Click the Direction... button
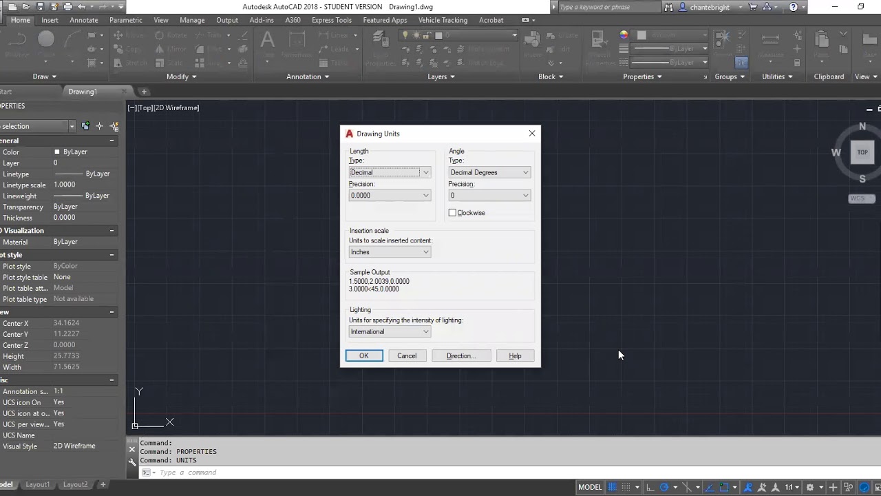Image resolution: width=881 pixels, height=496 pixels. click(x=461, y=356)
